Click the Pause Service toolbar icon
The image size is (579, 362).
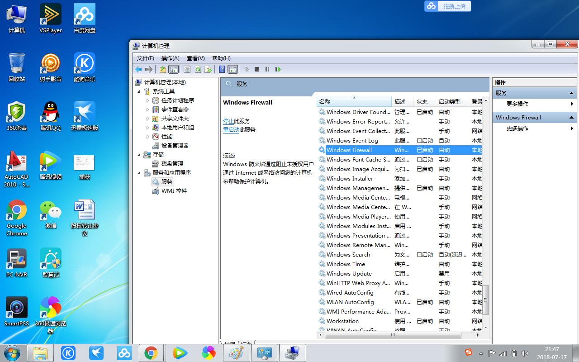point(267,69)
